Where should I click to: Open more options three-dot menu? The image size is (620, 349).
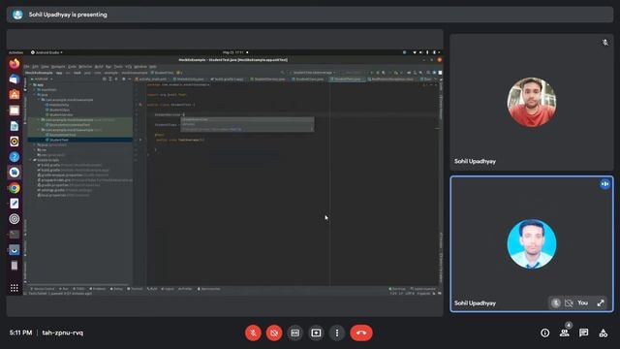[x=337, y=333]
